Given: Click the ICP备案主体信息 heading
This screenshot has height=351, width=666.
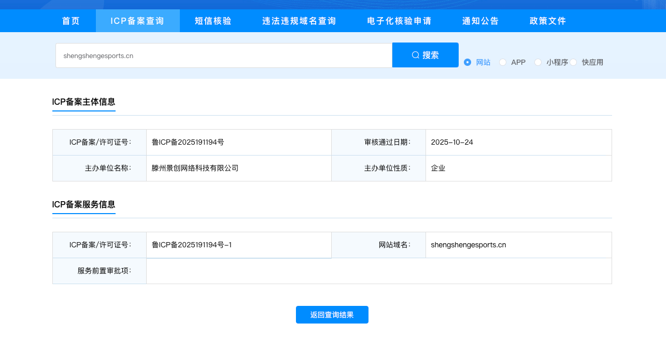Looking at the screenshot, I should click(x=84, y=102).
